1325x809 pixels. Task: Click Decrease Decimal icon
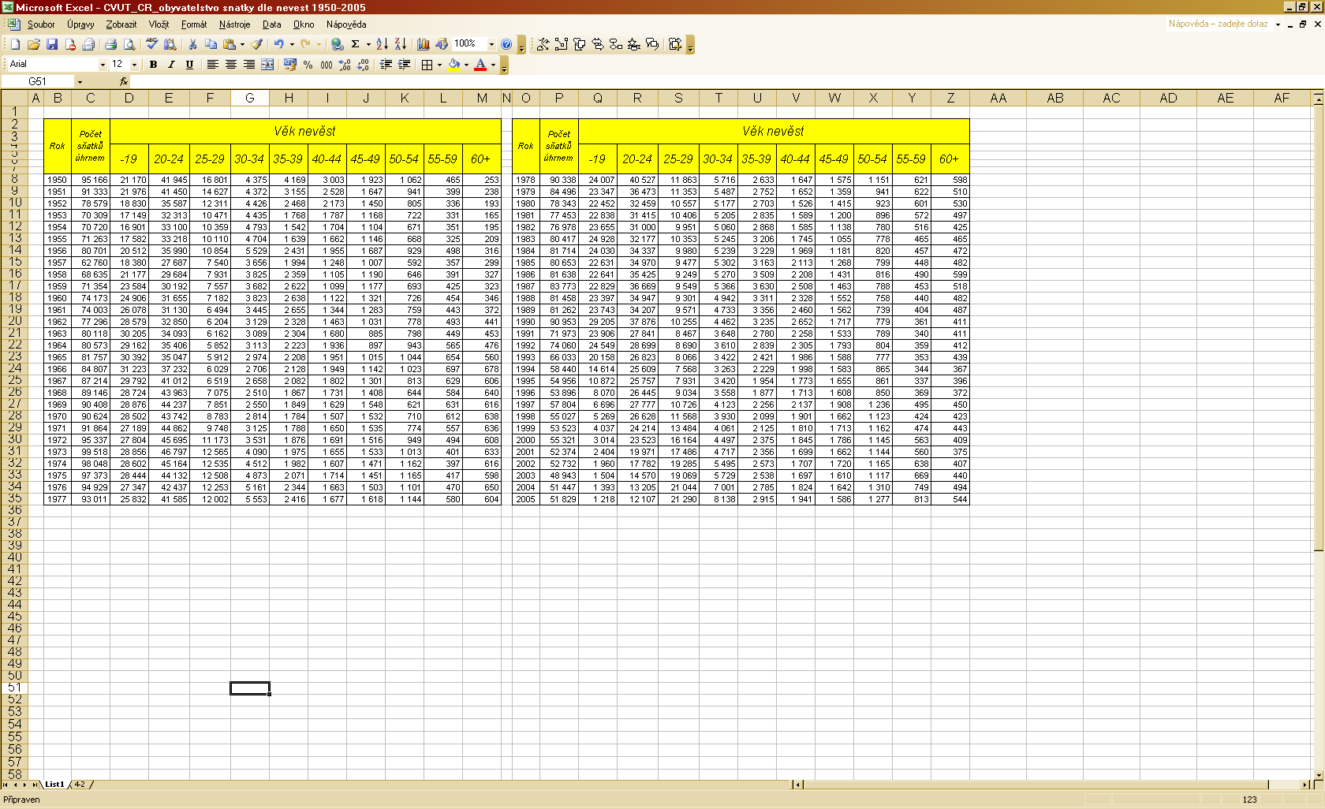pos(363,65)
